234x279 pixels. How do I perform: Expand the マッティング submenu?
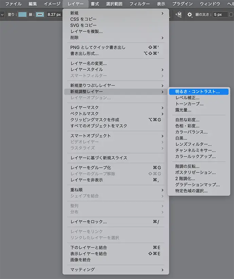(x=116, y=269)
